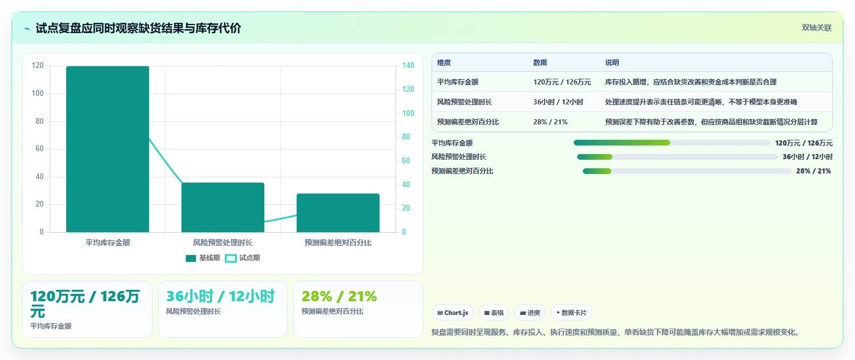Click the 进度 tag chip
This screenshot has width=855, height=360.
530,313
